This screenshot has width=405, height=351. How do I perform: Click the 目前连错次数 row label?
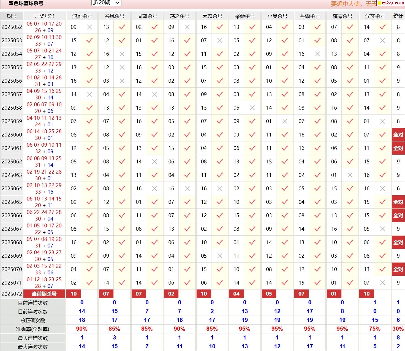tap(33, 303)
